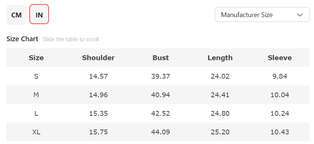Viewport: 314px width, 144px height.
Task: Click shoulder value 14.96 for size M
Action: [98, 95]
